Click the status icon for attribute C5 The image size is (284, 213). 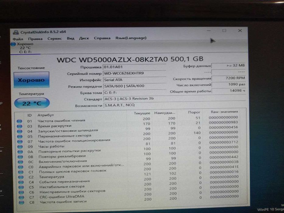click(21, 187)
